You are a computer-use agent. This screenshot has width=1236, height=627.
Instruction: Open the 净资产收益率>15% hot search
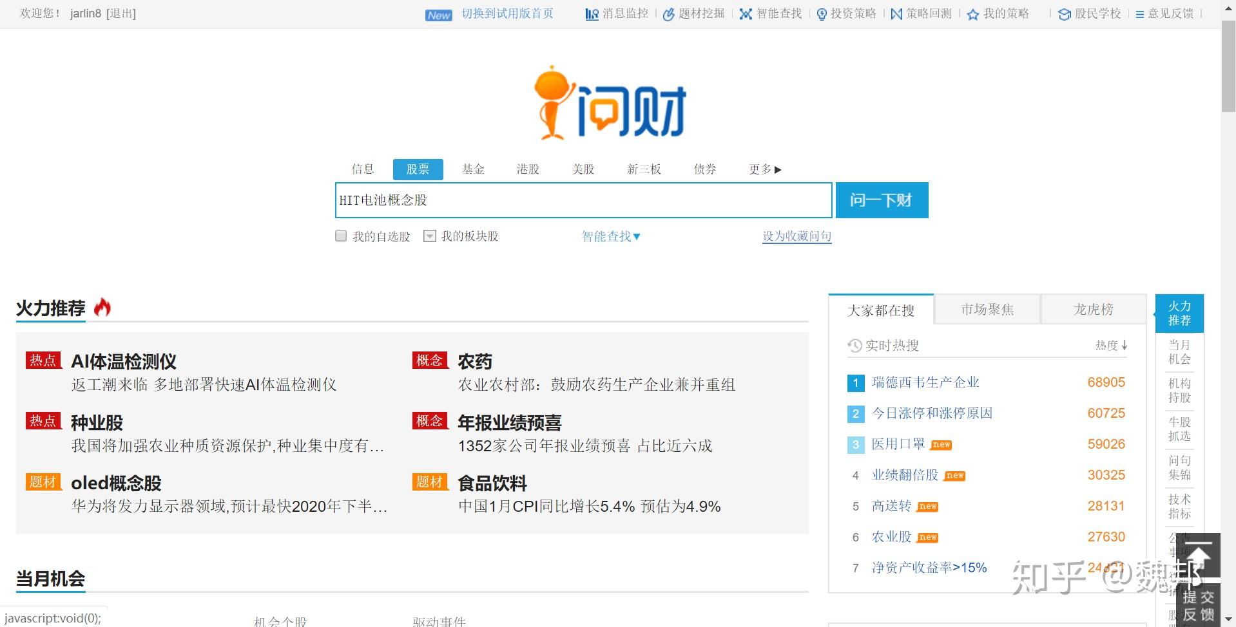tap(929, 568)
